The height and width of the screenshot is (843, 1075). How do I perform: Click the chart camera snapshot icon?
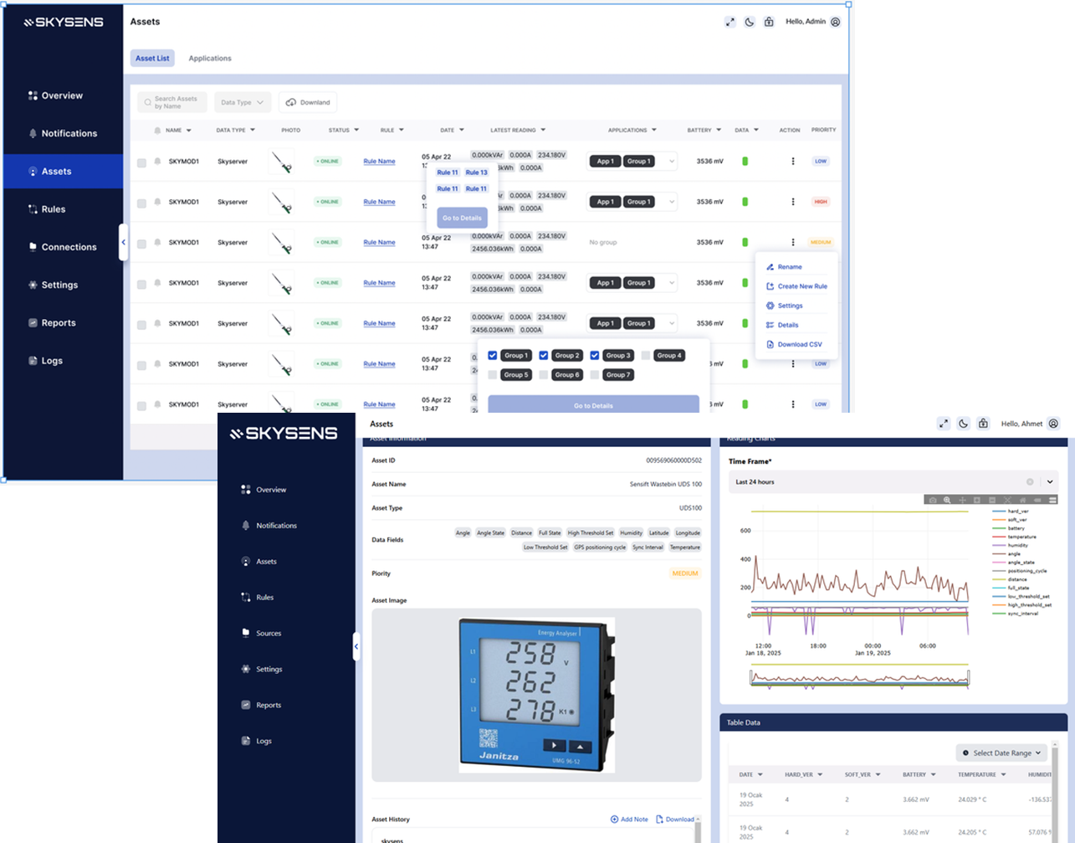[x=933, y=500]
